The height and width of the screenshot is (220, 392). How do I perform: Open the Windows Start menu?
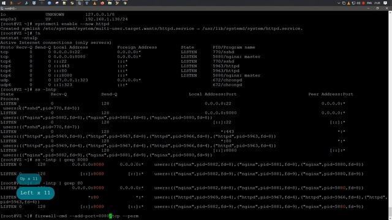pyautogui.click(x=4, y=3)
